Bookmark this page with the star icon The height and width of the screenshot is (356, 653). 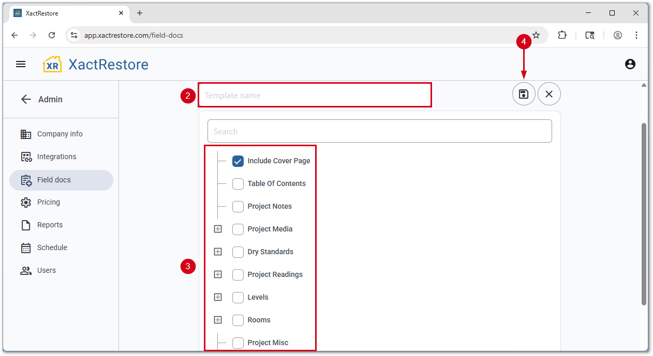(x=536, y=35)
